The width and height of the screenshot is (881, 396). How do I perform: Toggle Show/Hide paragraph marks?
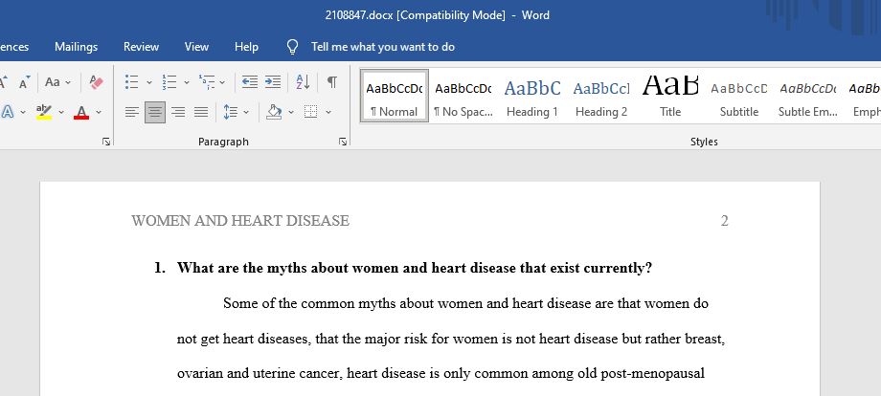pyautogui.click(x=332, y=82)
